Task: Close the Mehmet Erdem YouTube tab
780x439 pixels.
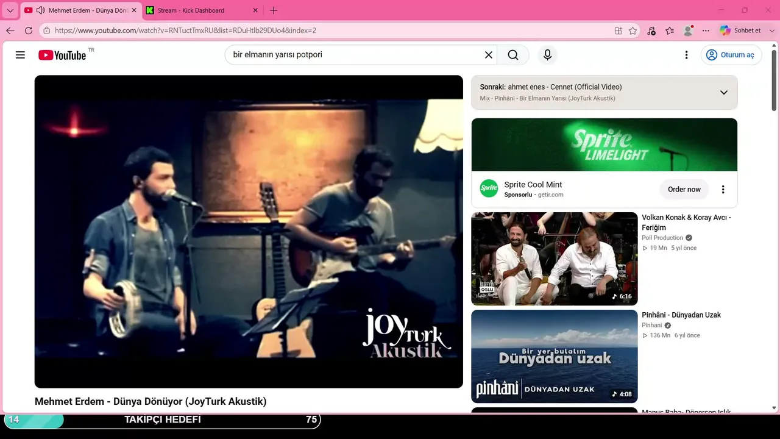Action: tap(134, 10)
